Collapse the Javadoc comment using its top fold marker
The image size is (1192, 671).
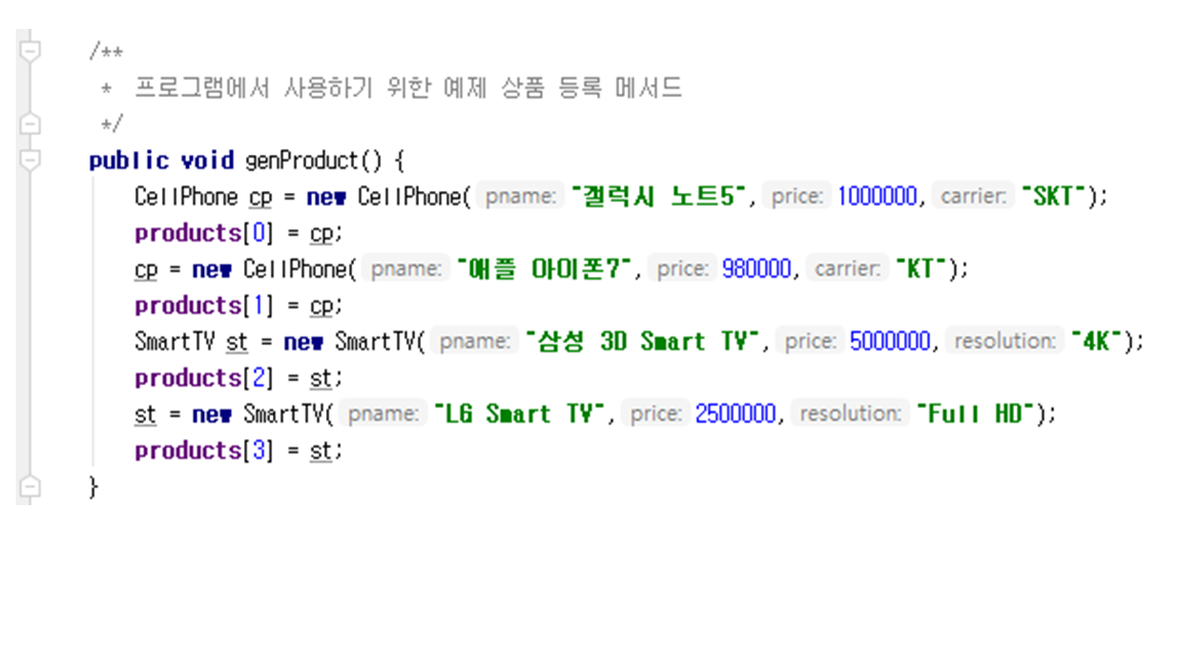tap(30, 51)
